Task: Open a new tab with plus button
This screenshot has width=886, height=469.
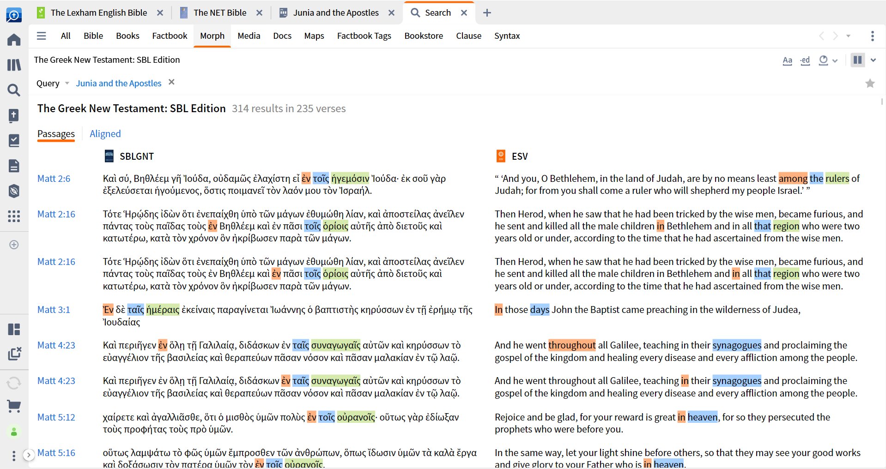Action: click(487, 13)
